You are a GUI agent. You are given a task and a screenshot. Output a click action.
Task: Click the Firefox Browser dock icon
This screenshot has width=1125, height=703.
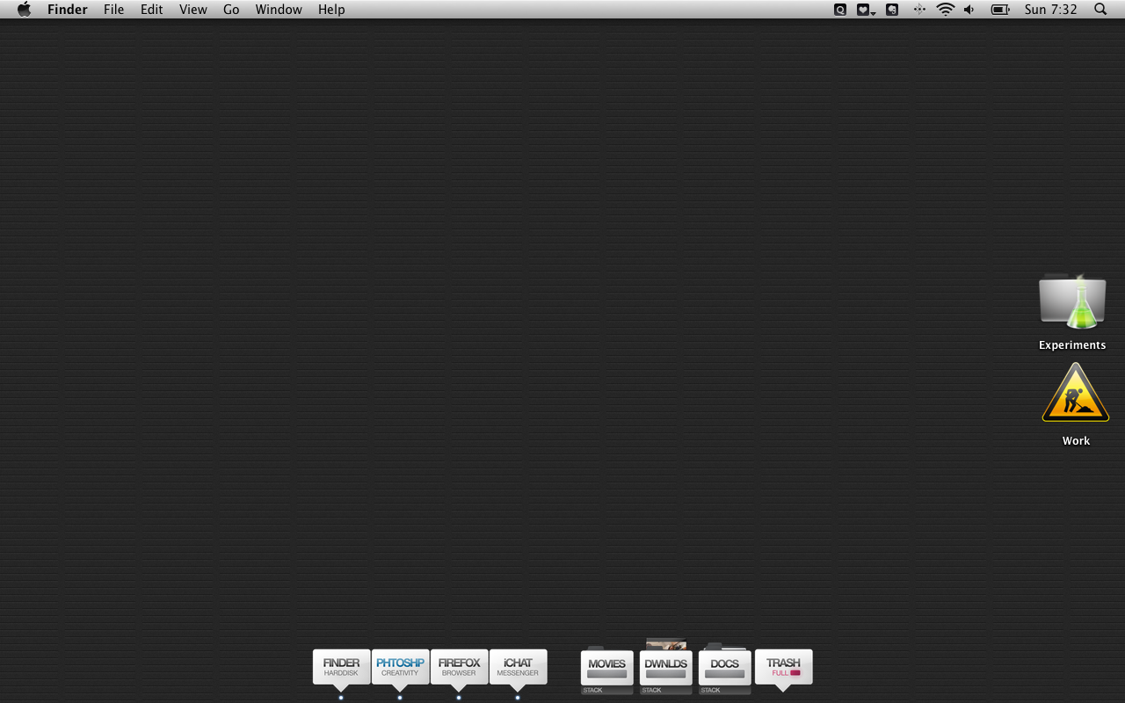[459, 668]
